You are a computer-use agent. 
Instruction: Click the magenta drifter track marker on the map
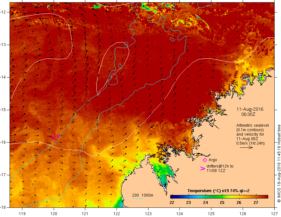53,138
